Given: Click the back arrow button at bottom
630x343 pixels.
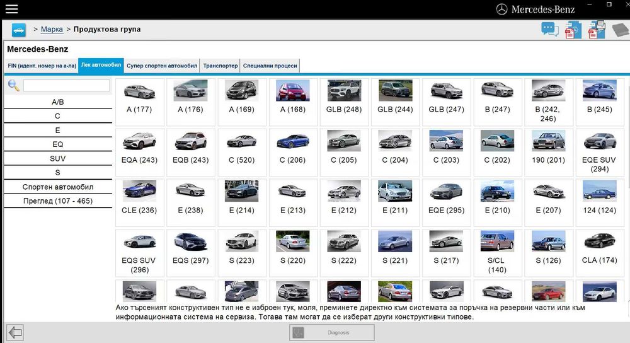Looking at the screenshot, I should click(15, 332).
